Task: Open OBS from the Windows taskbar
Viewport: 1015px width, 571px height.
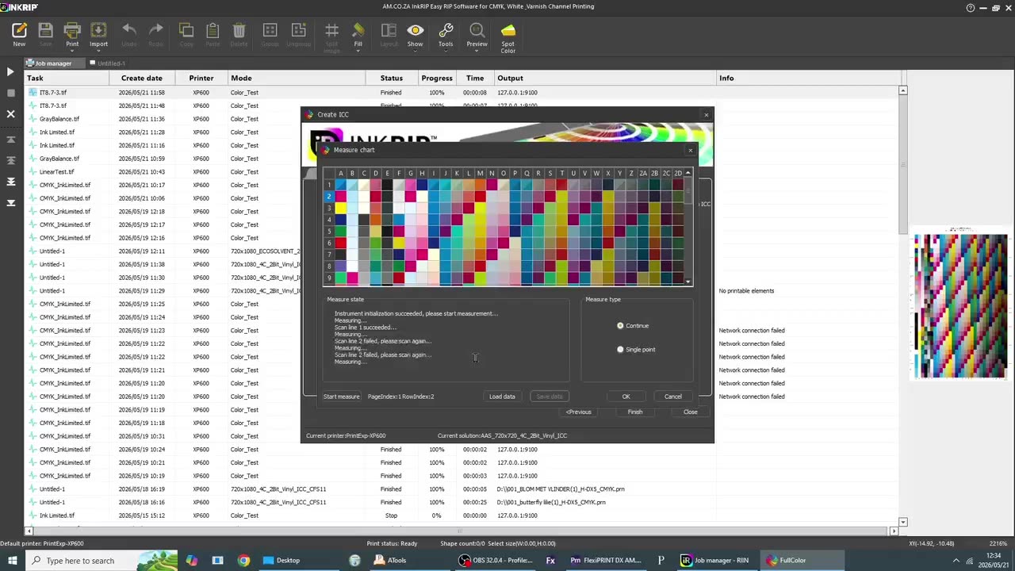Action: point(496,561)
